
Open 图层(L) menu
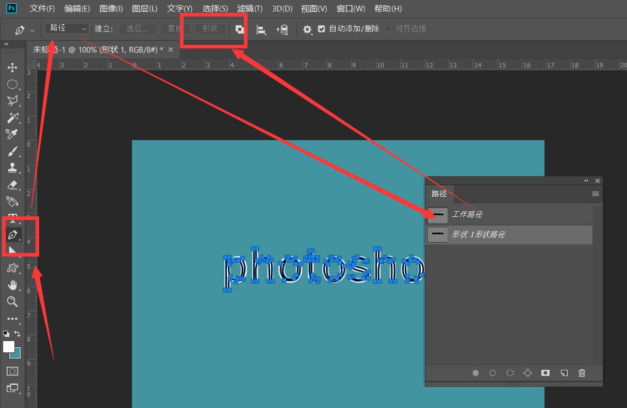click(x=145, y=9)
